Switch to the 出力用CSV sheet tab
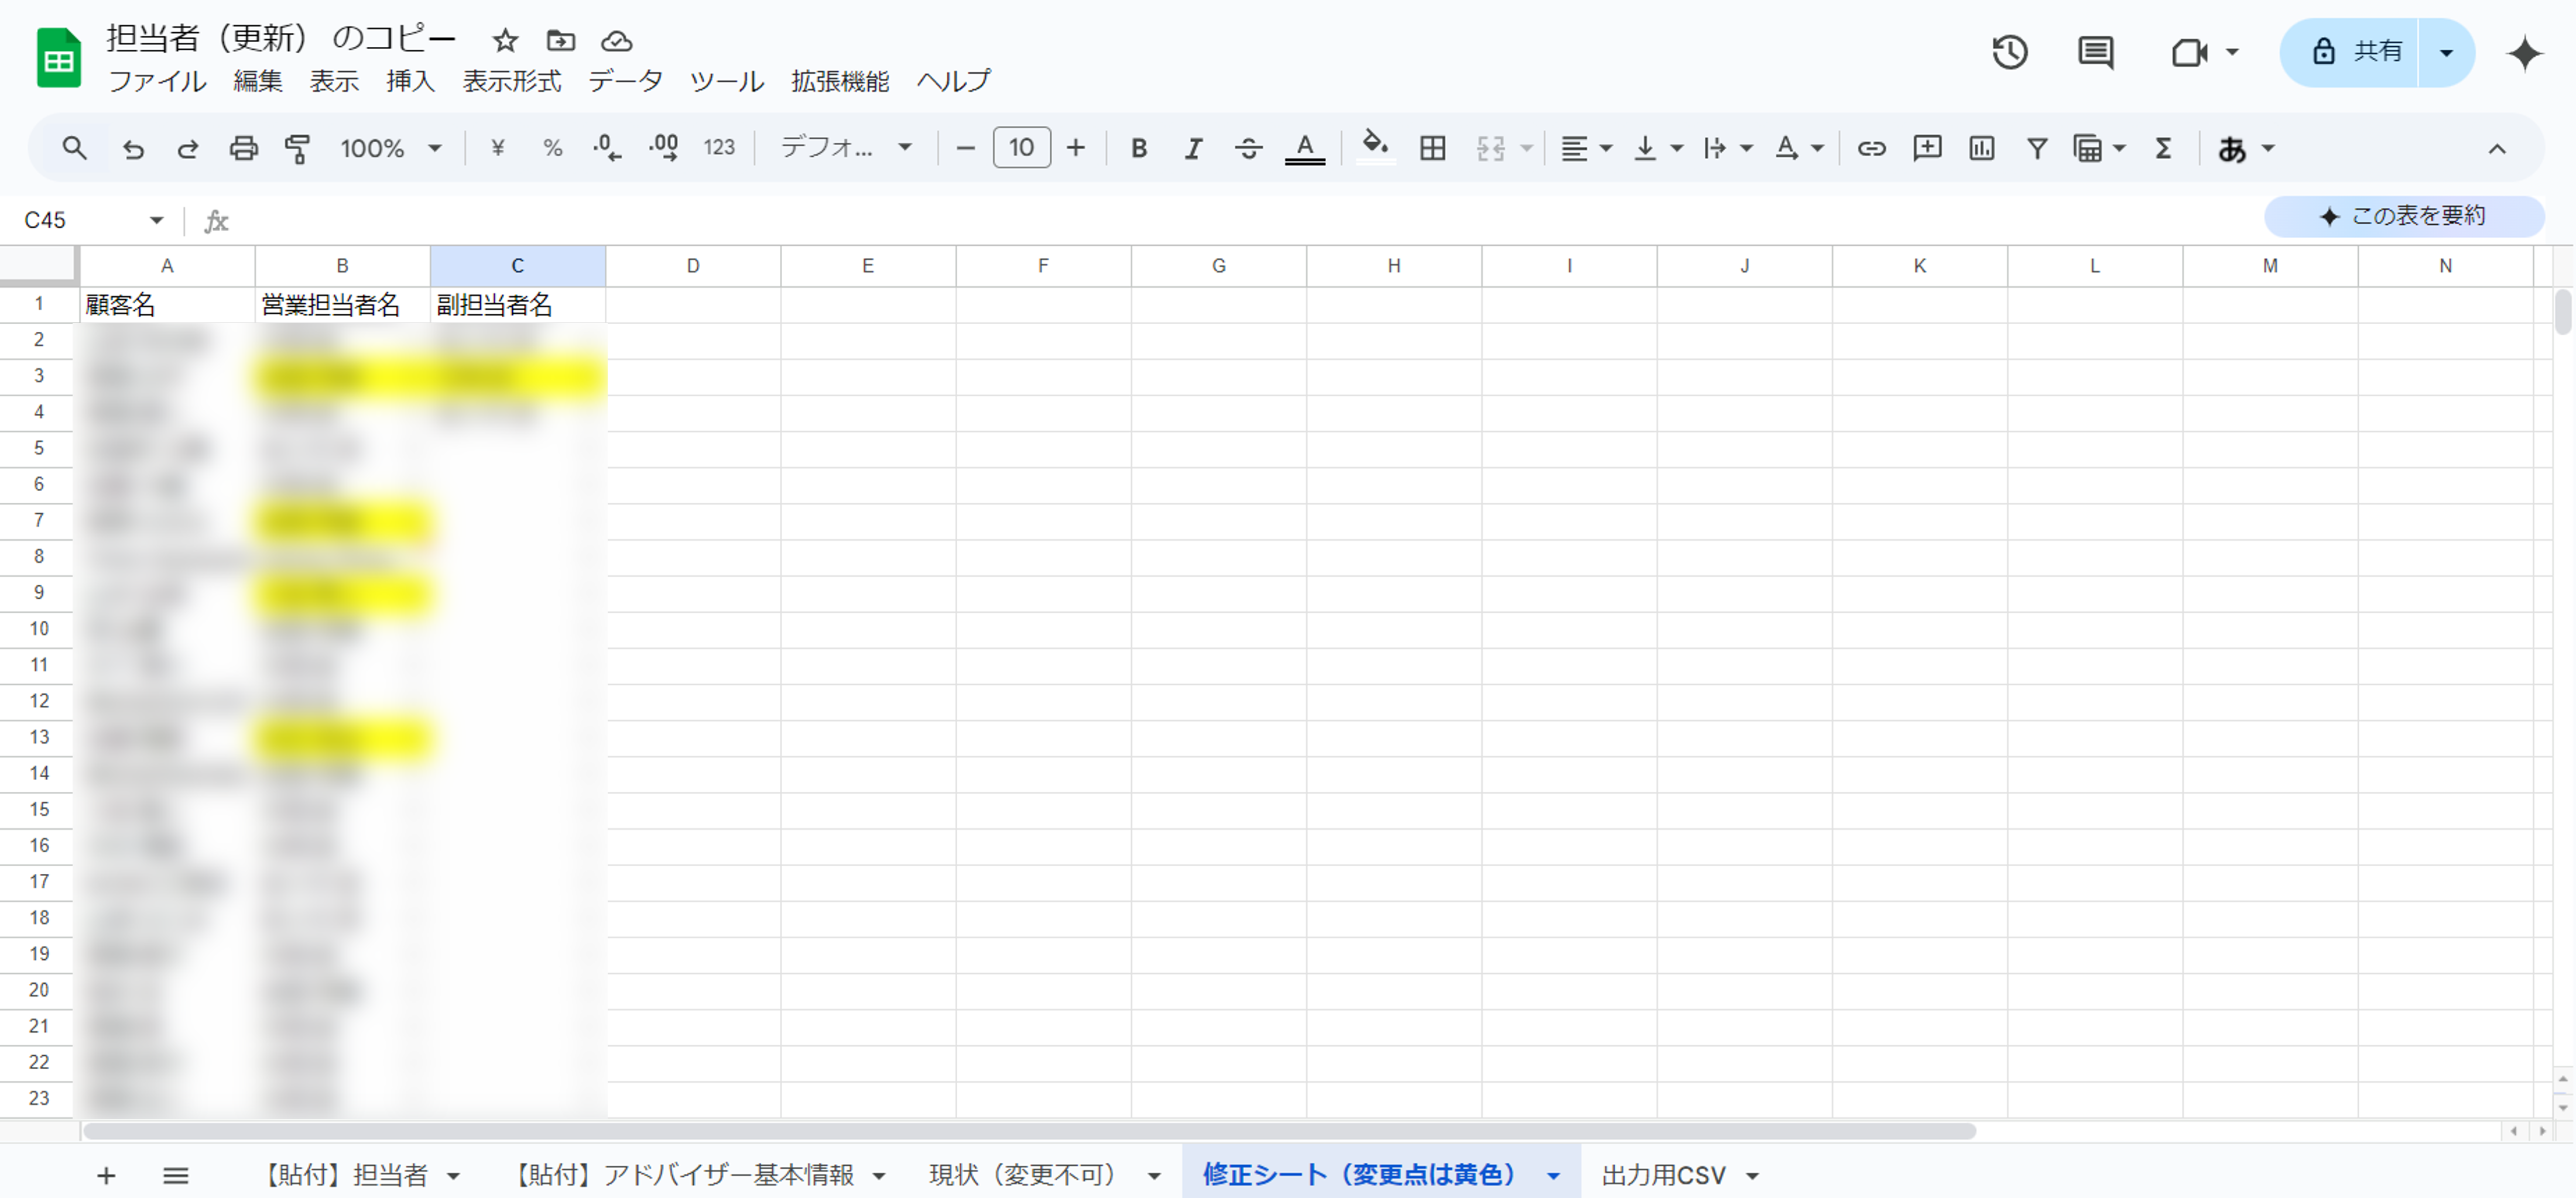 point(1663,1175)
